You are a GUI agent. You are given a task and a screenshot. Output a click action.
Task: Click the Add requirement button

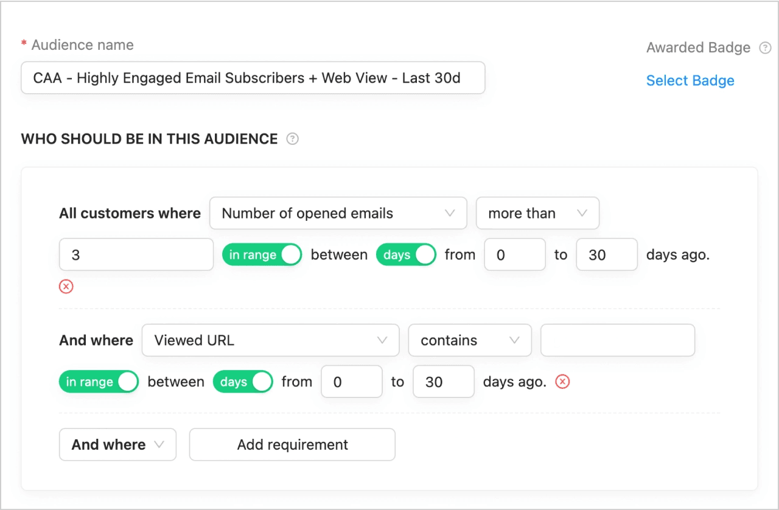pos(292,445)
